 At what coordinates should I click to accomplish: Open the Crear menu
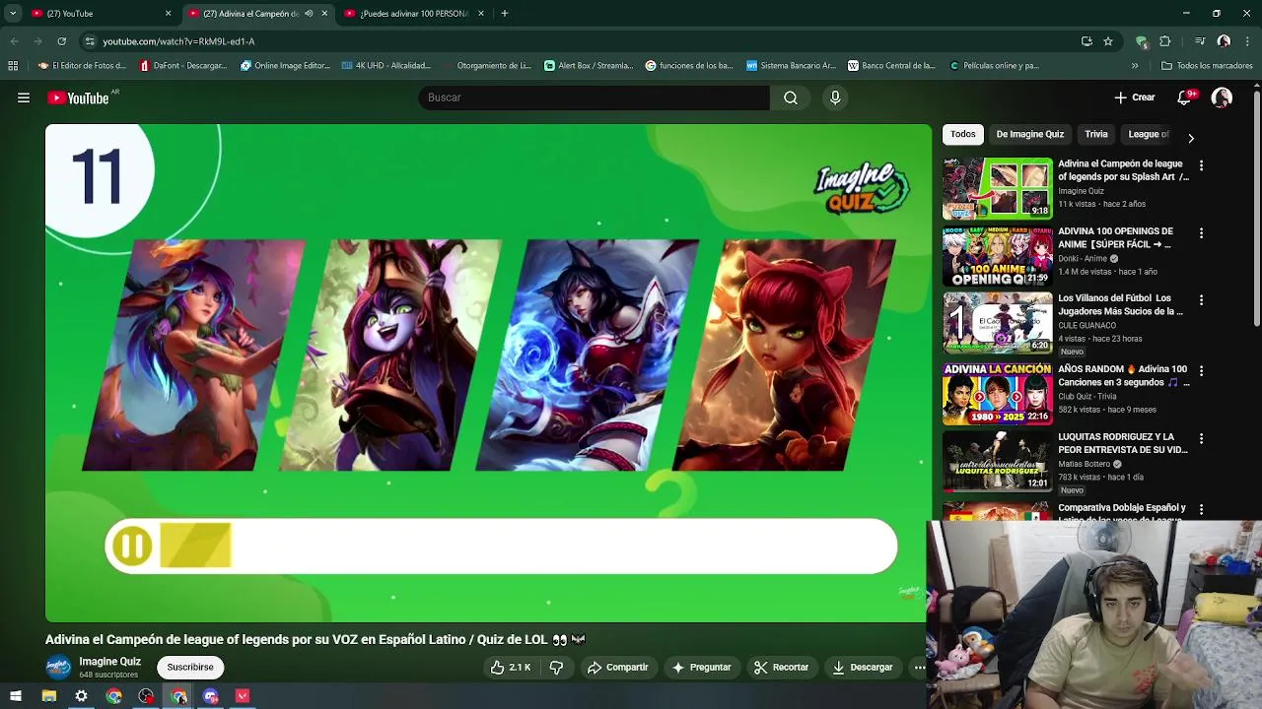tap(1135, 97)
